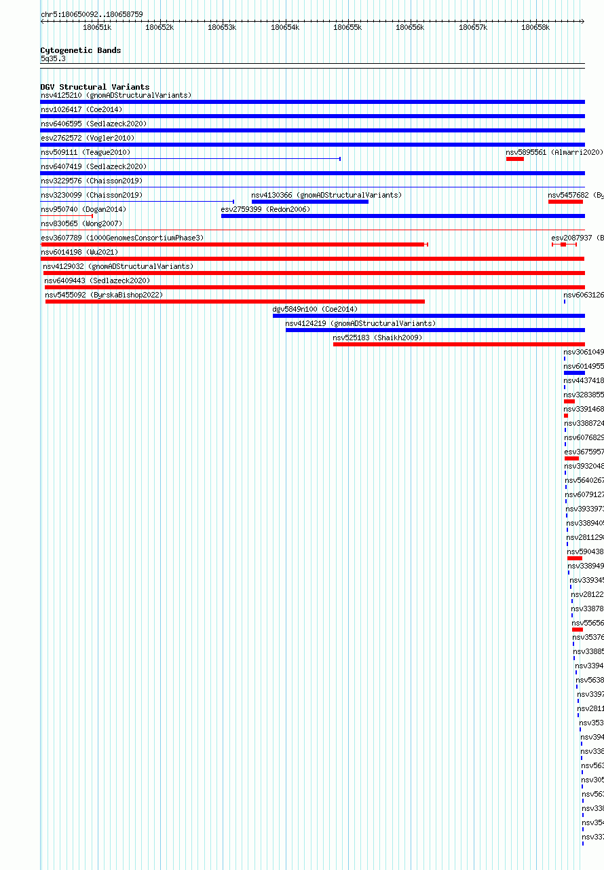The width and height of the screenshot is (604, 870).
Task: Click the nsv4129032 (gnomADStructuralVariants) label
Action: click(118, 266)
